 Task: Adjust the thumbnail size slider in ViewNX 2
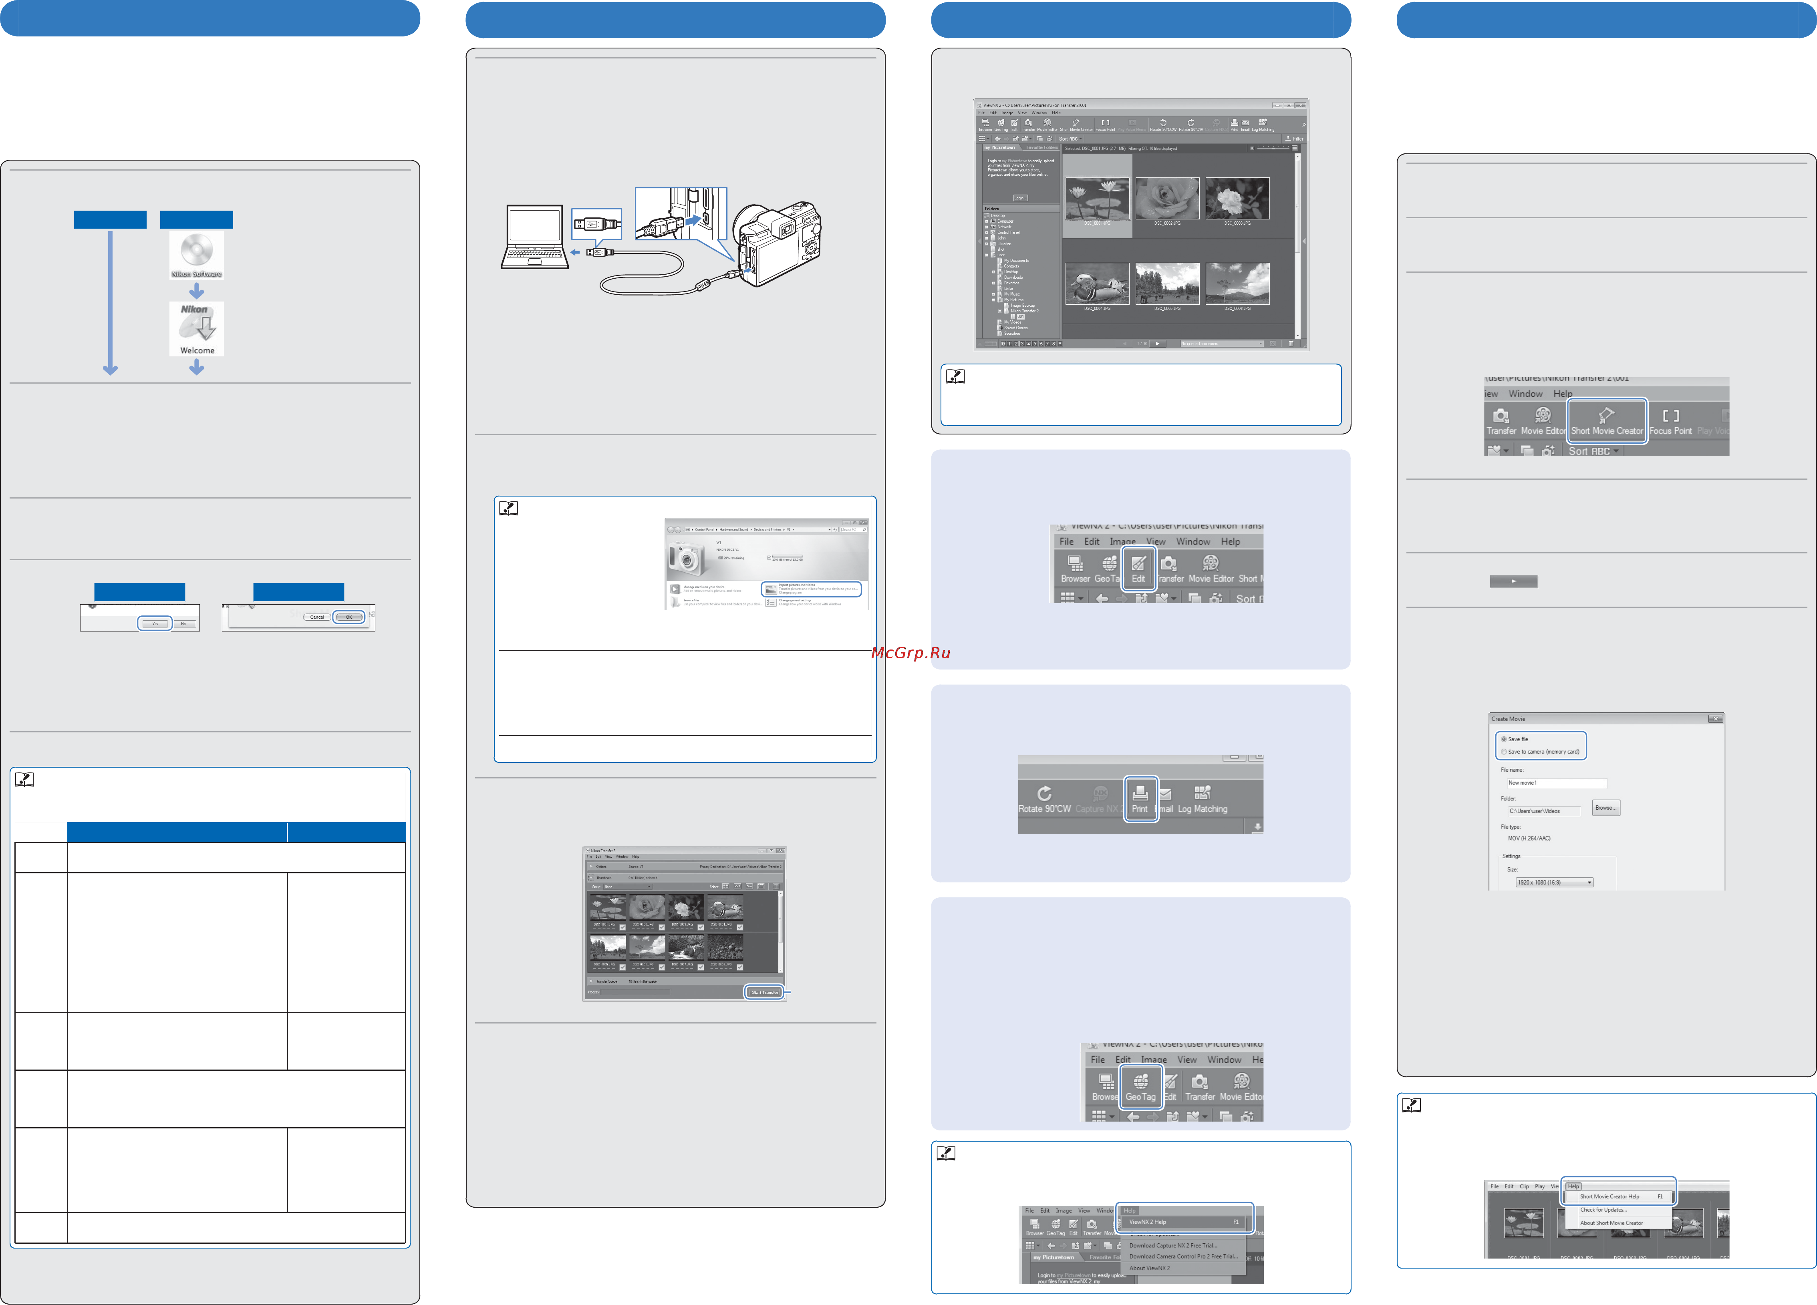click(x=1273, y=148)
